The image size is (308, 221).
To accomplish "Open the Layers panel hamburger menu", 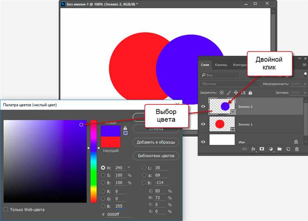I will point(304,65).
